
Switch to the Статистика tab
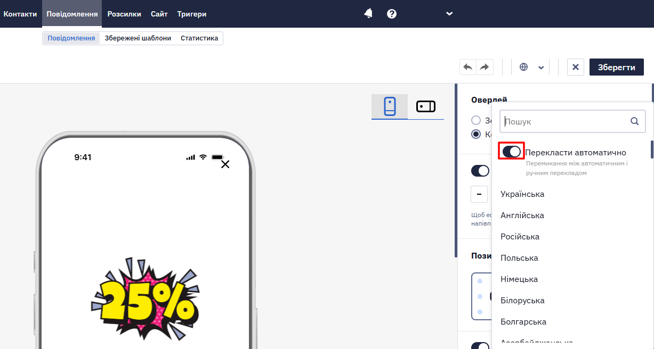tap(199, 38)
